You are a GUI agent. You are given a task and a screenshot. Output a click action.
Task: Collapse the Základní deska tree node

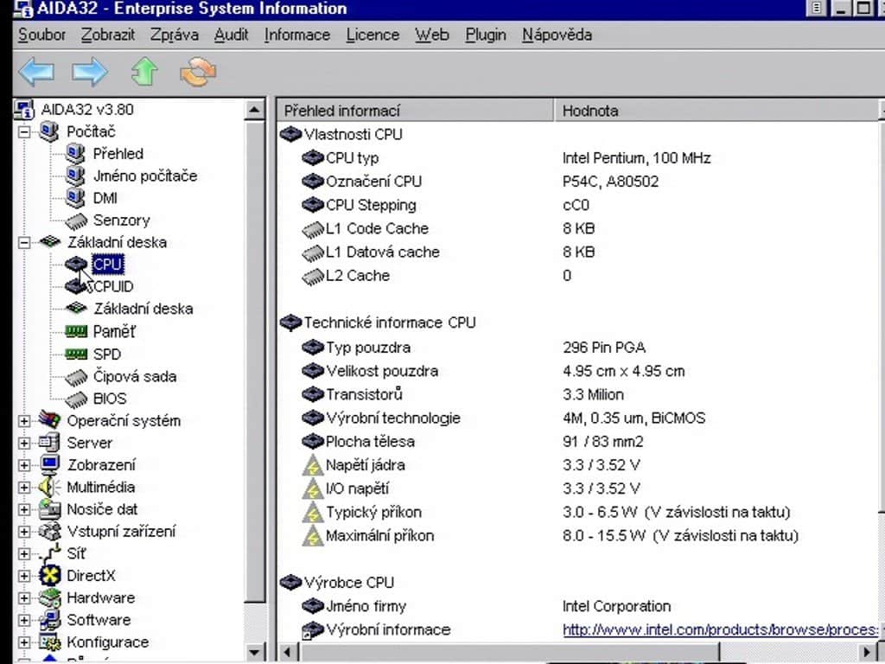click(x=24, y=243)
